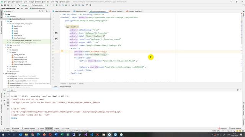Open the Event Log tool window

[x=222, y=129]
